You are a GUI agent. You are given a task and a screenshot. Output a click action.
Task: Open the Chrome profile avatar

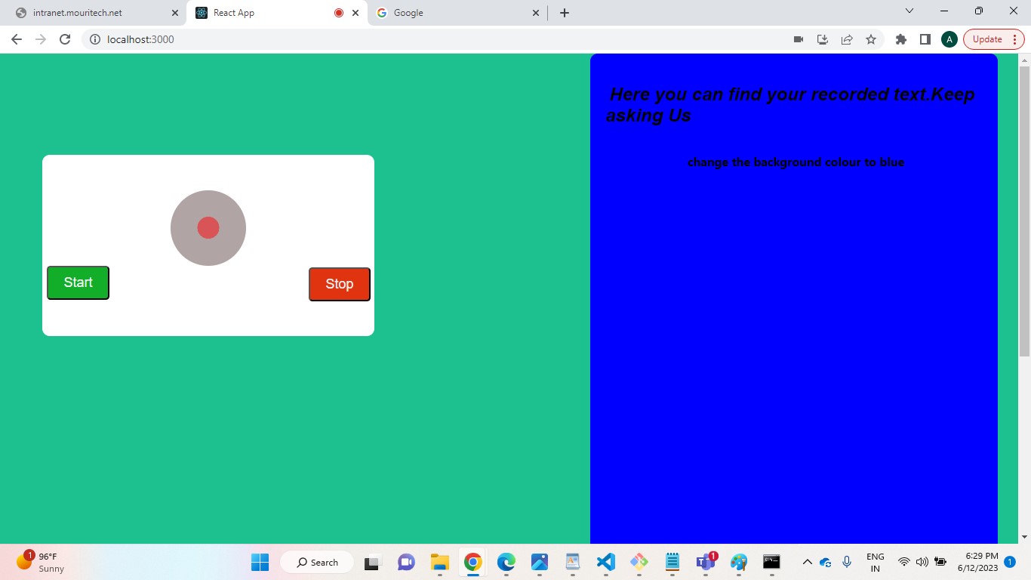pyautogui.click(x=949, y=39)
